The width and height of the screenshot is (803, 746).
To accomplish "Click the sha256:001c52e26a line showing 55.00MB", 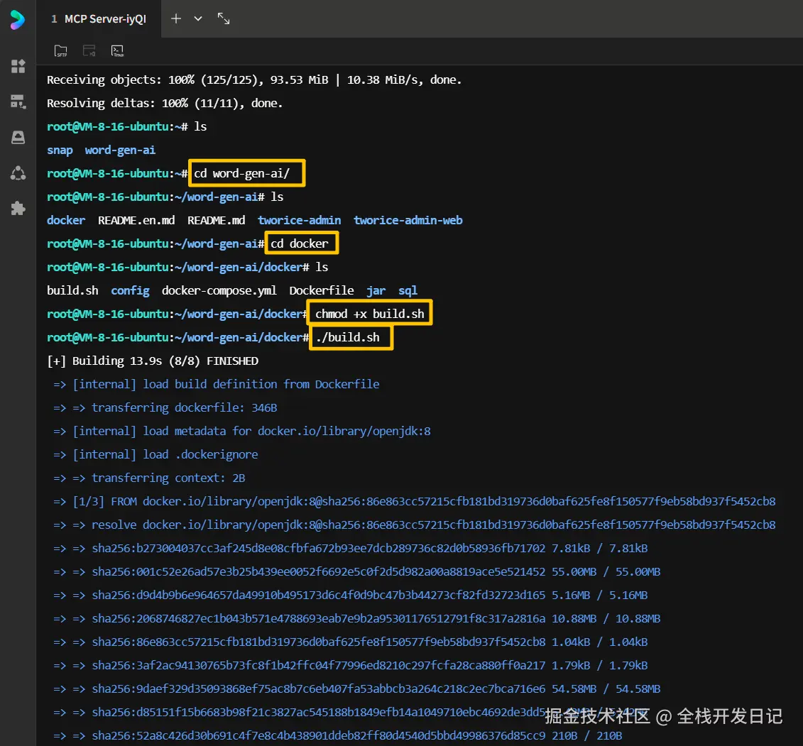I will (356, 571).
